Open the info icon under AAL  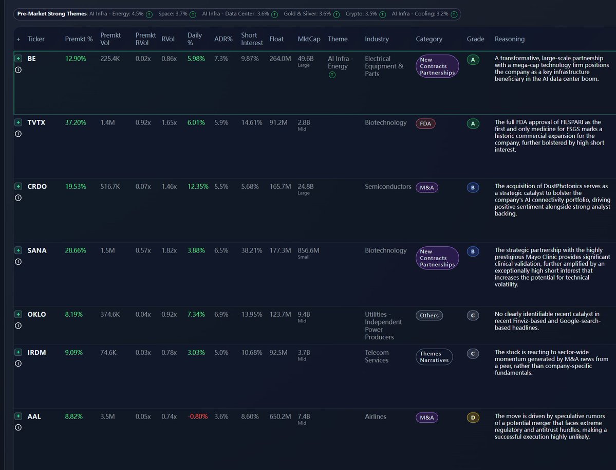point(18,427)
